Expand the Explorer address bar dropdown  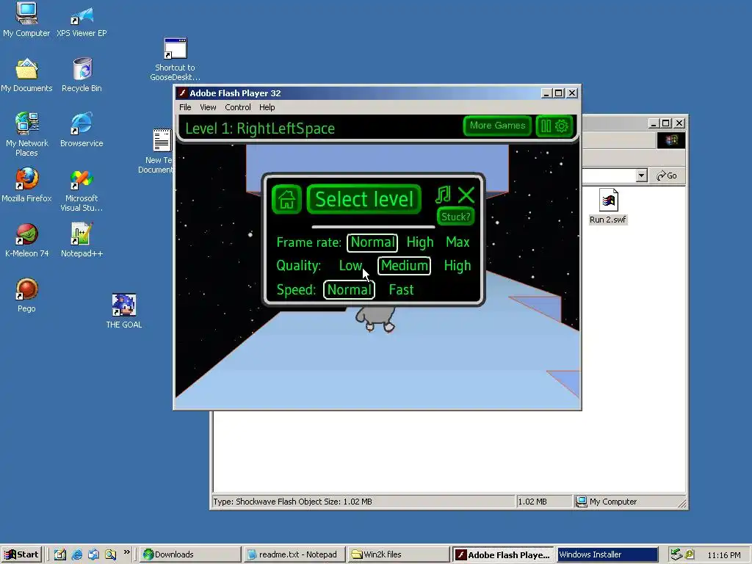(x=642, y=176)
